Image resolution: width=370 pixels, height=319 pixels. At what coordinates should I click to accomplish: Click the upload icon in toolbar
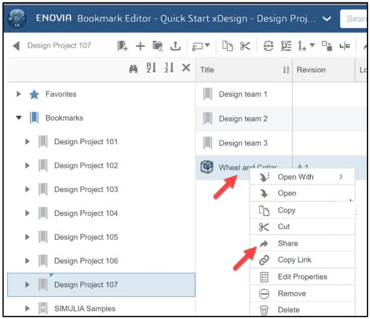click(x=174, y=46)
